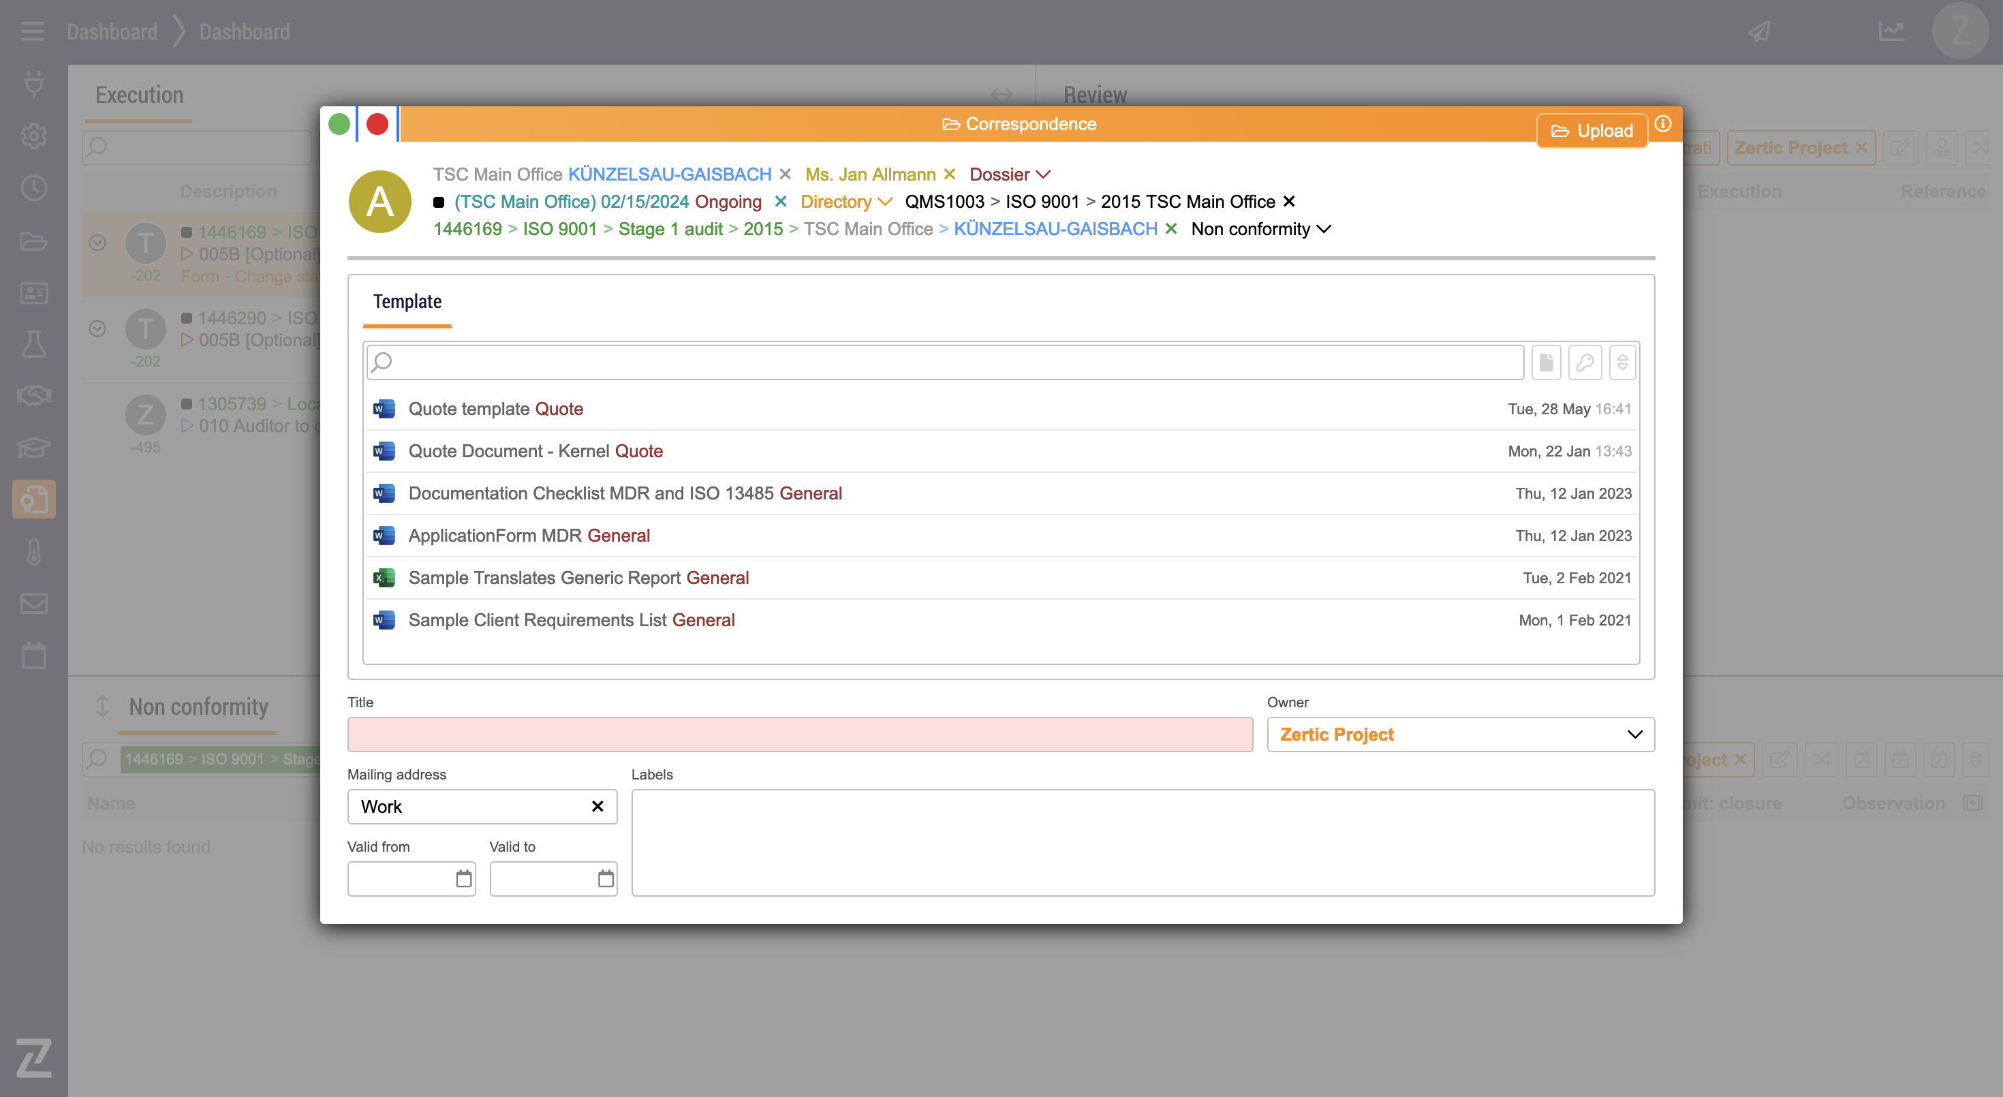Open the Valid to calendar picker

click(x=606, y=878)
